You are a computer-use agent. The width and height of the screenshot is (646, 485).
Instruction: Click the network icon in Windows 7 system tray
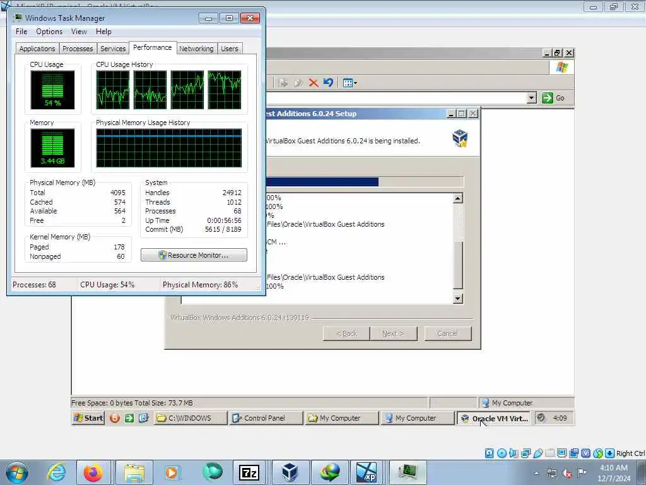tap(552, 474)
